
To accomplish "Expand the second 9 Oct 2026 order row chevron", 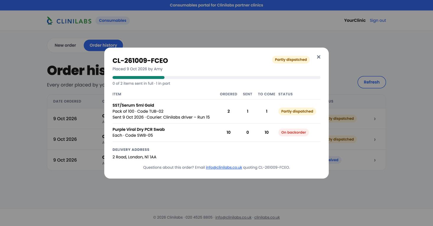I will pyautogui.click(x=375, y=139).
